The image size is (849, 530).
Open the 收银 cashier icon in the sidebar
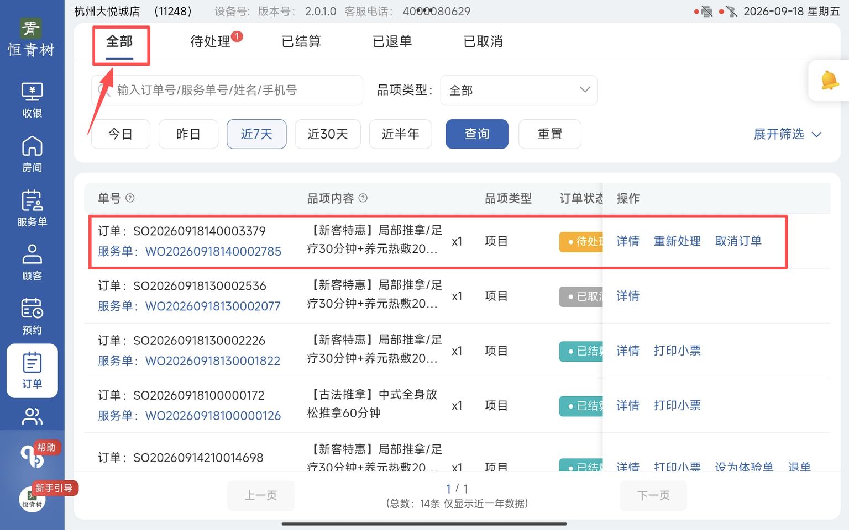click(32, 100)
